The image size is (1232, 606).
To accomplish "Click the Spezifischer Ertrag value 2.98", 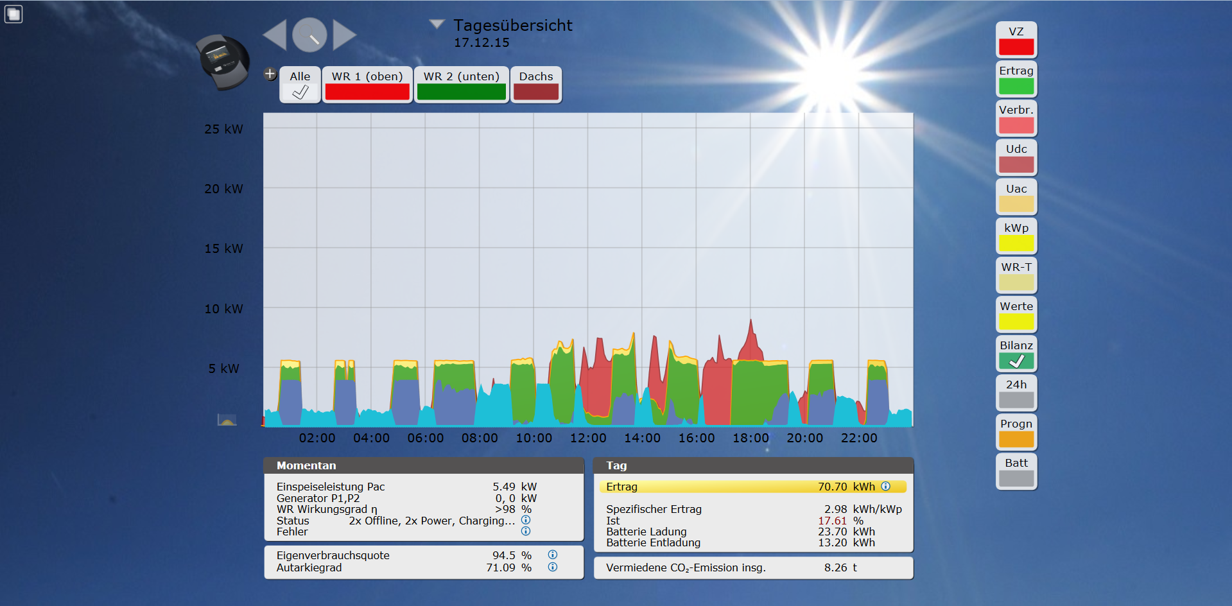I will [836, 509].
